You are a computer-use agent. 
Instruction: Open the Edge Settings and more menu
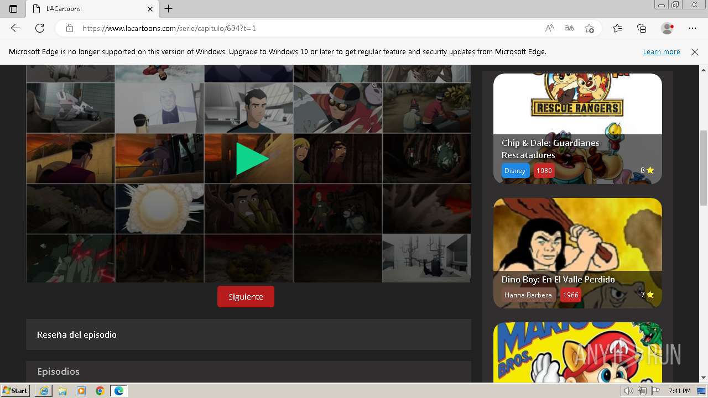click(x=693, y=28)
